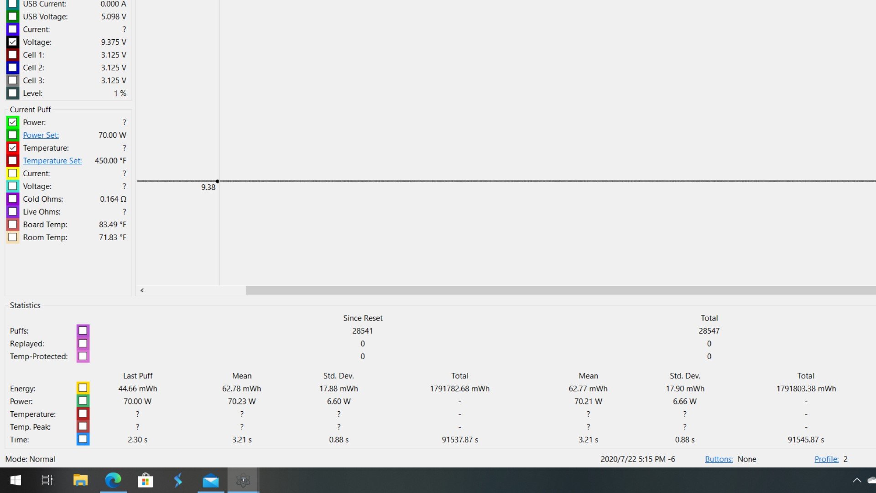Disable the Current Puff Power checkbox
The image size is (876, 493).
tap(13, 122)
